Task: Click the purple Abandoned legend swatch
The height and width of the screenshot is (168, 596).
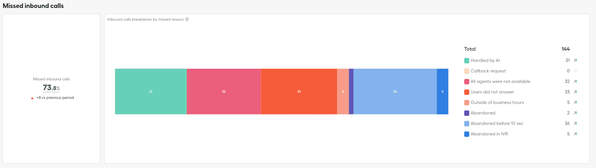Action: click(x=467, y=113)
